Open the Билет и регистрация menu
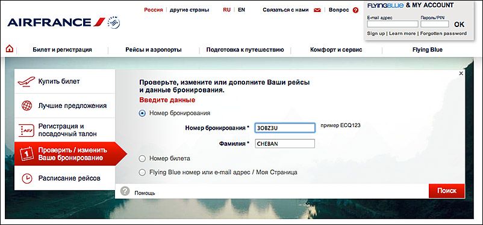The height and width of the screenshot is (225, 483). tap(62, 50)
